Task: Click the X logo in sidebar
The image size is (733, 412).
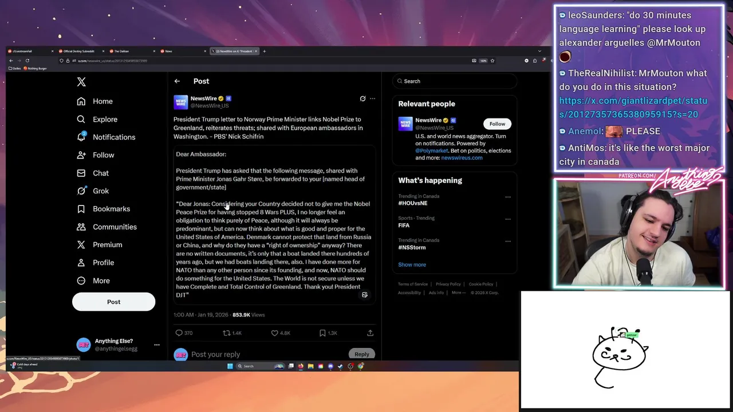Action: [x=81, y=82]
